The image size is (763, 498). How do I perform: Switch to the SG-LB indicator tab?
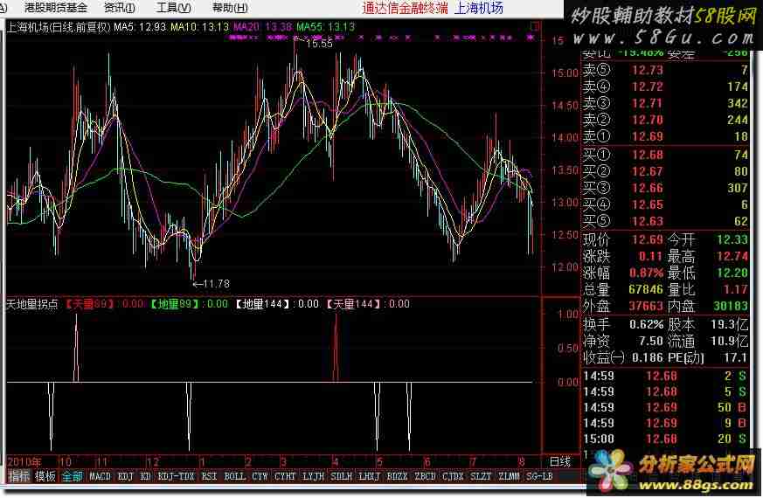point(539,476)
